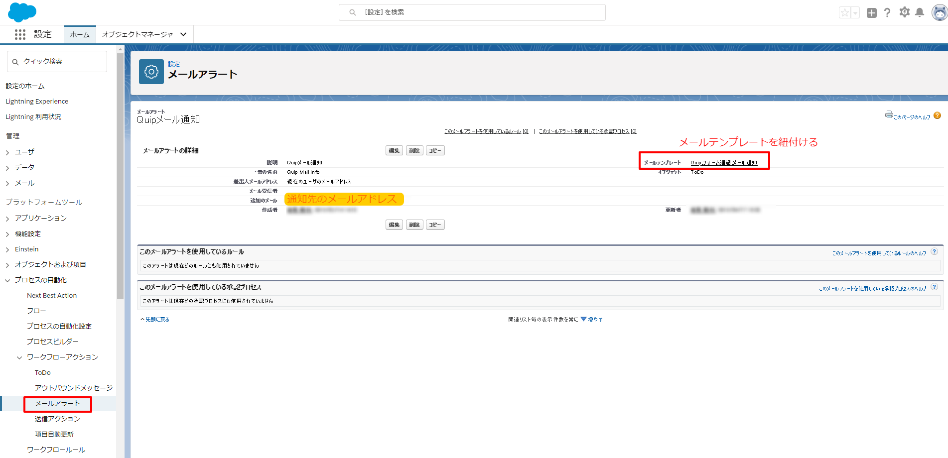Viewport: 948px width, 458px height.
Task: Click the top 編集 button
Action: [394, 151]
